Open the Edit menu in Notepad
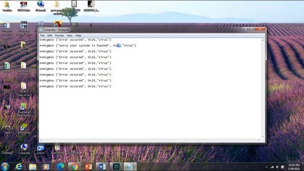The height and width of the screenshot is (171, 304). [49, 36]
